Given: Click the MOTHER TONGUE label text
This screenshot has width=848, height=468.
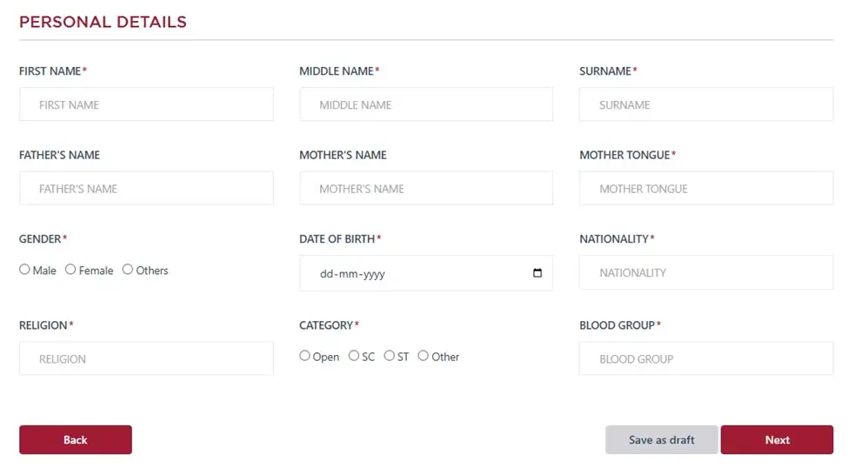Looking at the screenshot, I should coord(624,155).
